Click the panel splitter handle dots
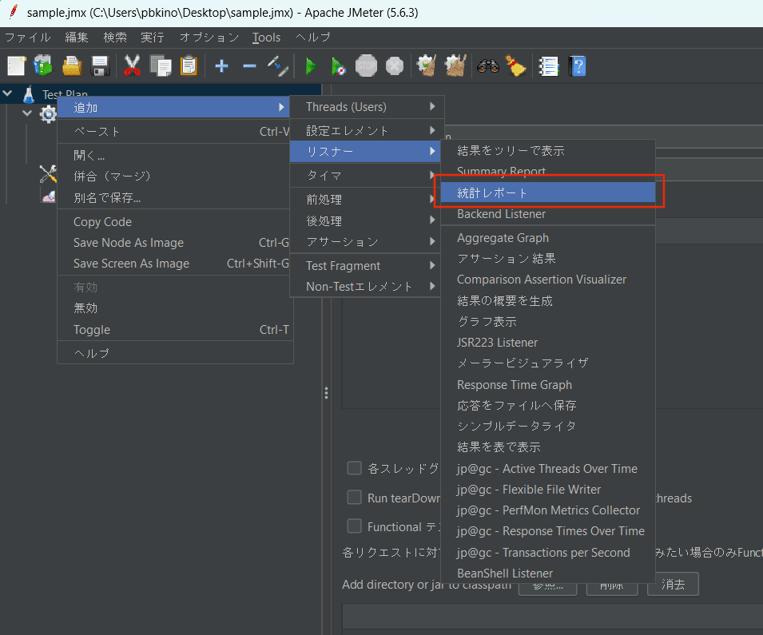763x635 pixels. pos(326,393)
